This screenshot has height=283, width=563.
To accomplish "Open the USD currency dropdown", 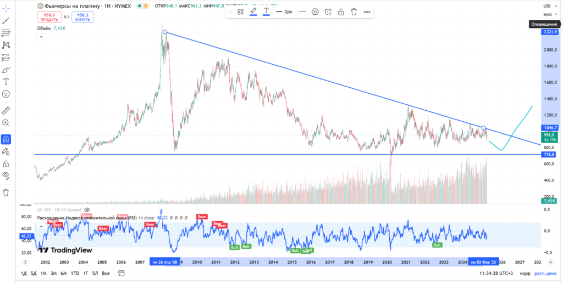I will (x=551, y=5).
